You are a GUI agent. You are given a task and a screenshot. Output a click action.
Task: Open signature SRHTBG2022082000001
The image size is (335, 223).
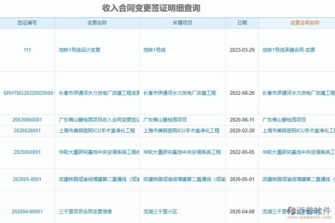(28, 93)
